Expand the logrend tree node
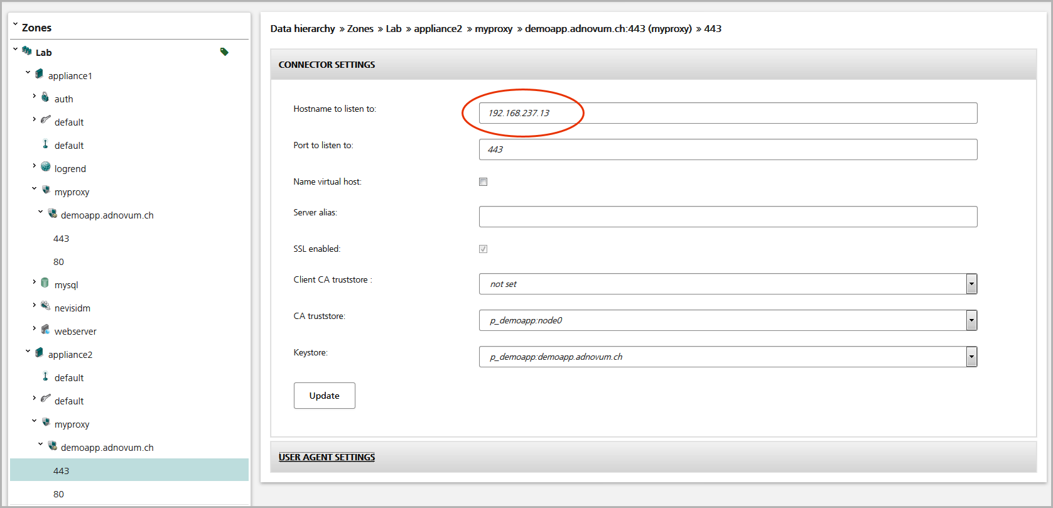Viewport: 1053px width, 508px height. tap(34, 165)
